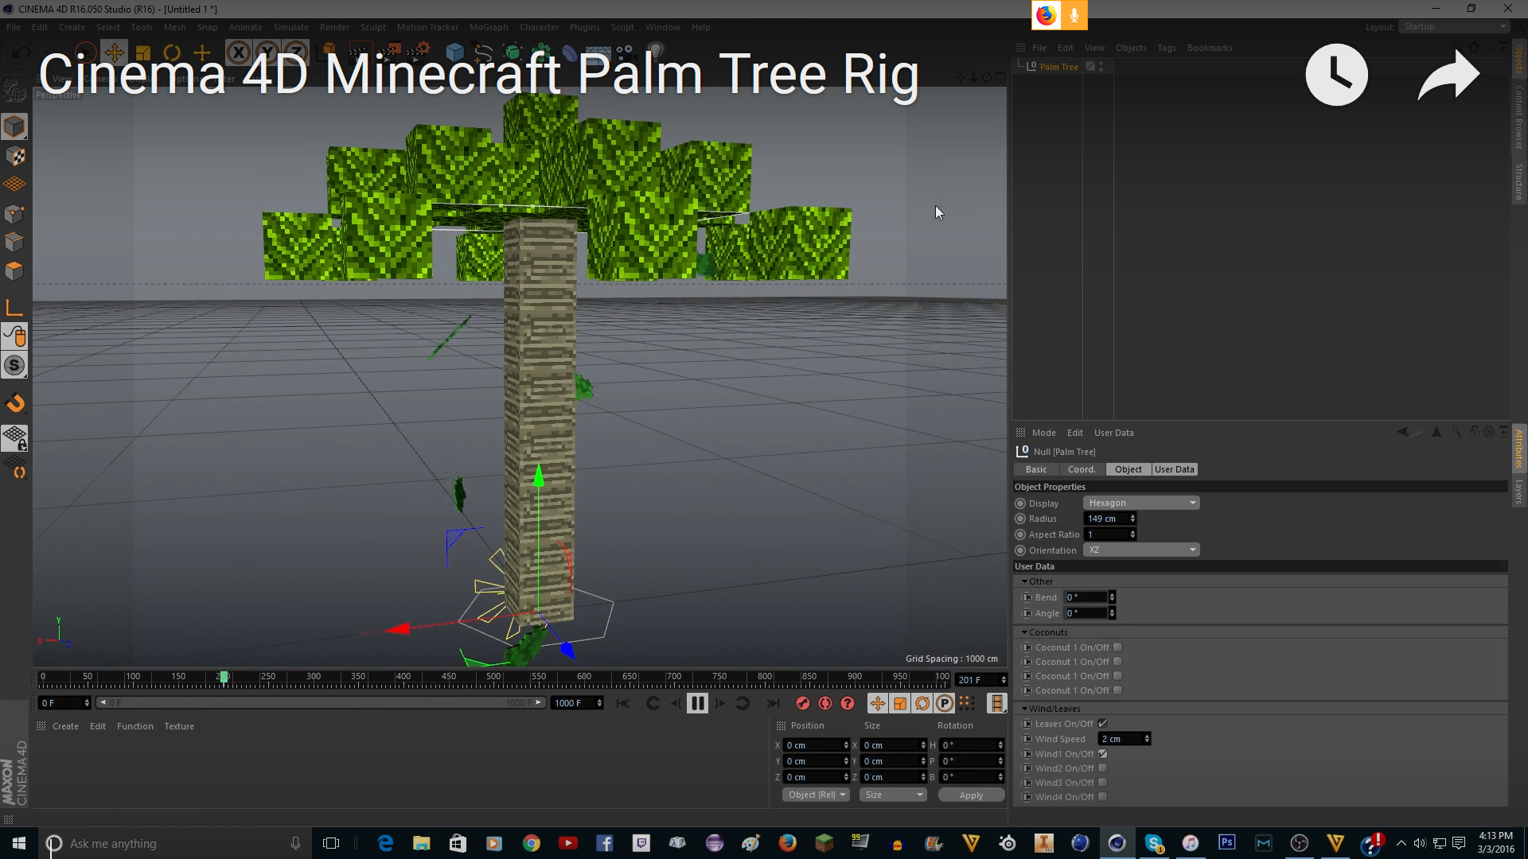Image resolution: width=1528 pixels, height=859 pixels.
Task: Click the animation dot beside Radius
Action: 1020,519
